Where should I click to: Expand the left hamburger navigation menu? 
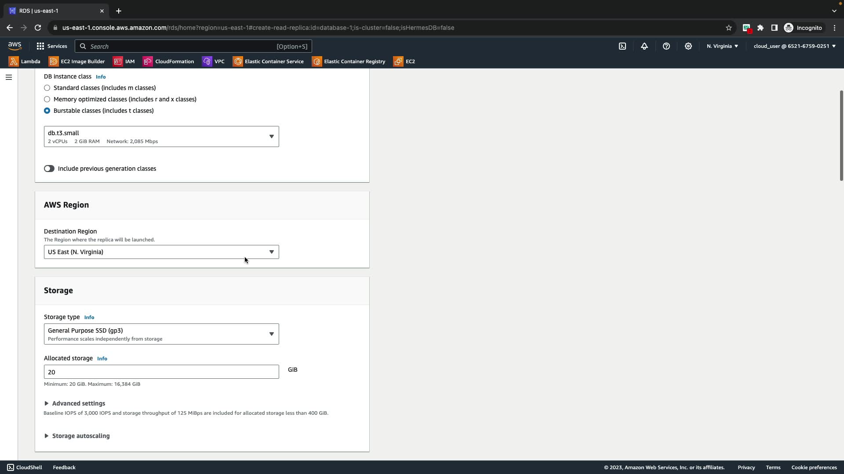(8, 77)
